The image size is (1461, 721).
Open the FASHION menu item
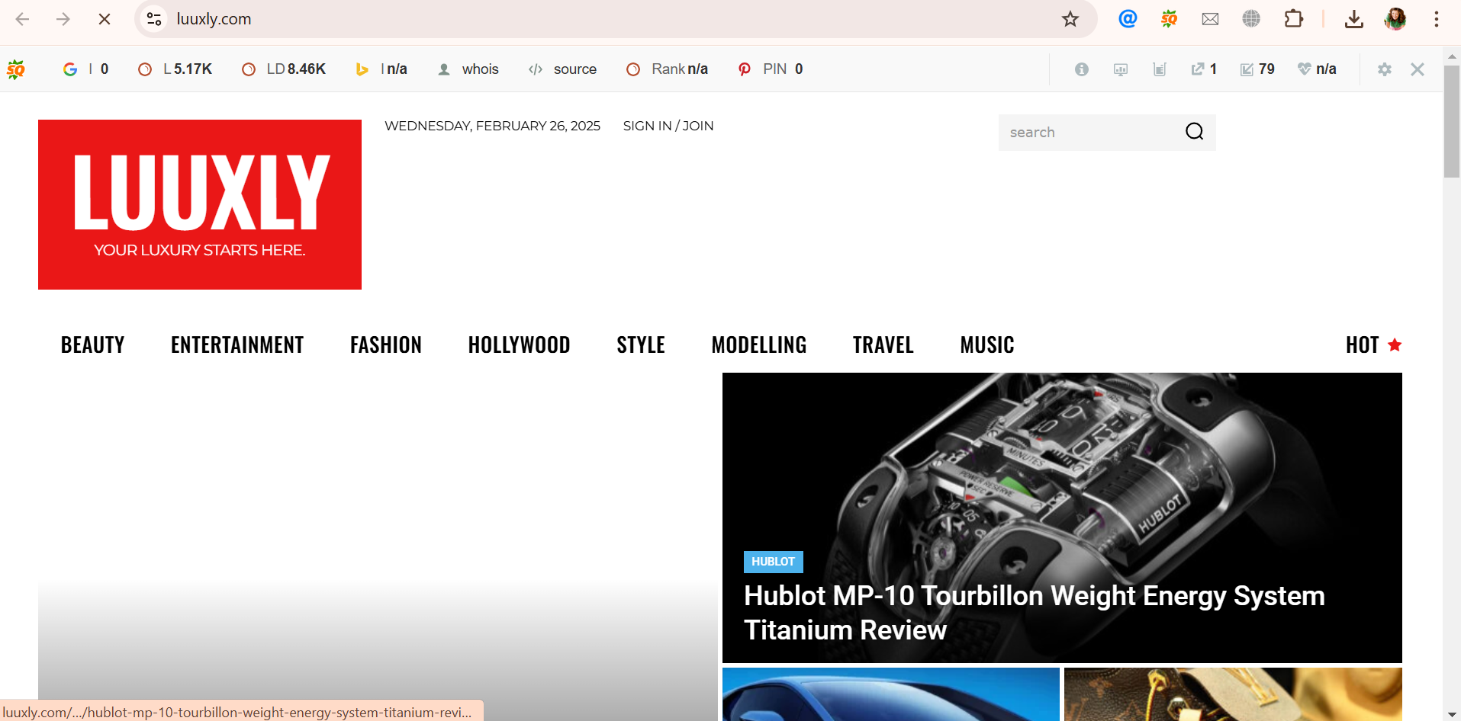386,345
